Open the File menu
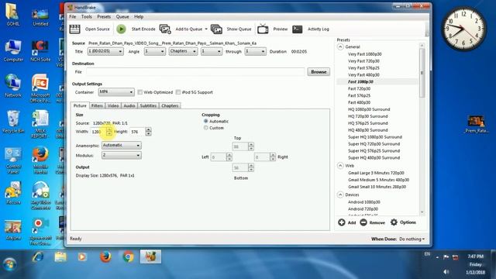The height and width of the screenshot is (279, 496). 72,17
